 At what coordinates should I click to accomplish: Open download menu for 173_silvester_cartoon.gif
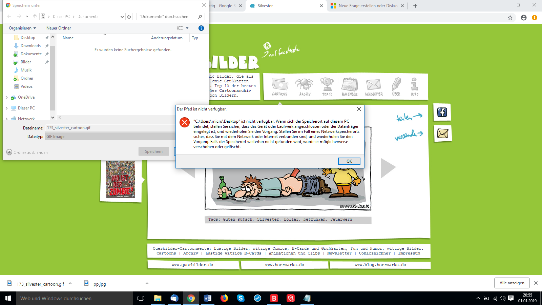point(70,283)
